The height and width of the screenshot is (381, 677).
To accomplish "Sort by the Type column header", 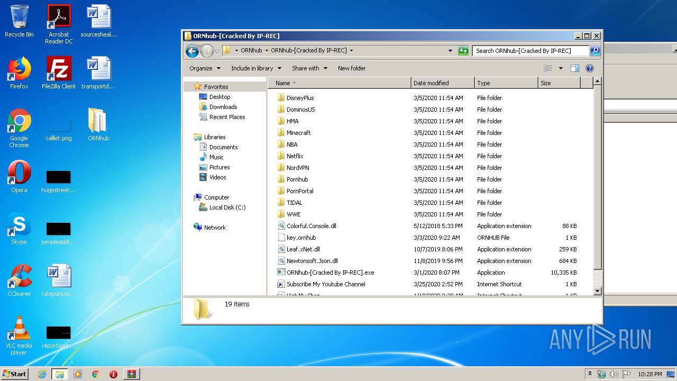I will [x=507, y=83].
